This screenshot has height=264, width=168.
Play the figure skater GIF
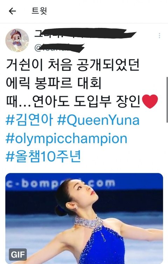(84, 218)
